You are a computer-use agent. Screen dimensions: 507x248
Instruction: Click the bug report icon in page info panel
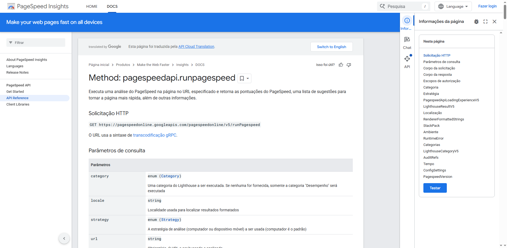point(476,22)
